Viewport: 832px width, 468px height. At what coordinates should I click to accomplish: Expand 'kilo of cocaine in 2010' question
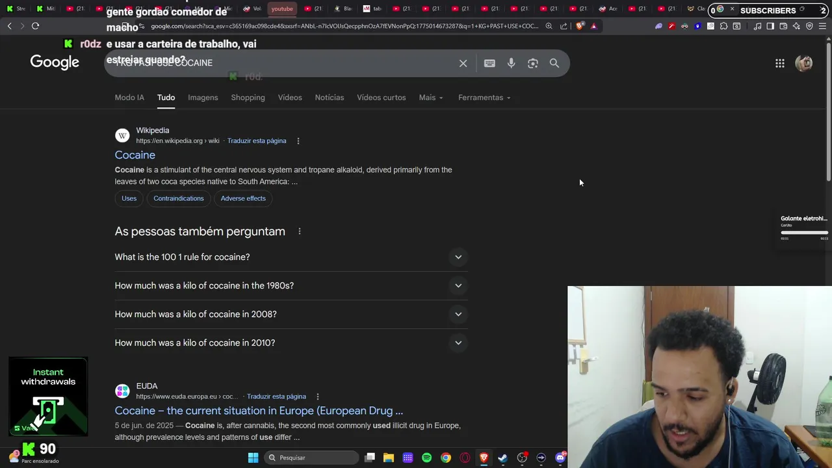[291, 343]
